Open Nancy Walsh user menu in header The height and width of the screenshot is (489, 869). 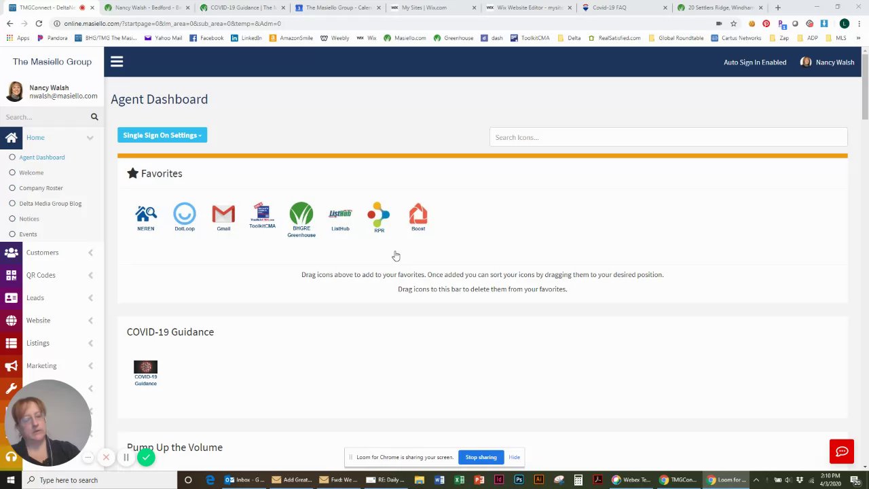tap(827, 62)
